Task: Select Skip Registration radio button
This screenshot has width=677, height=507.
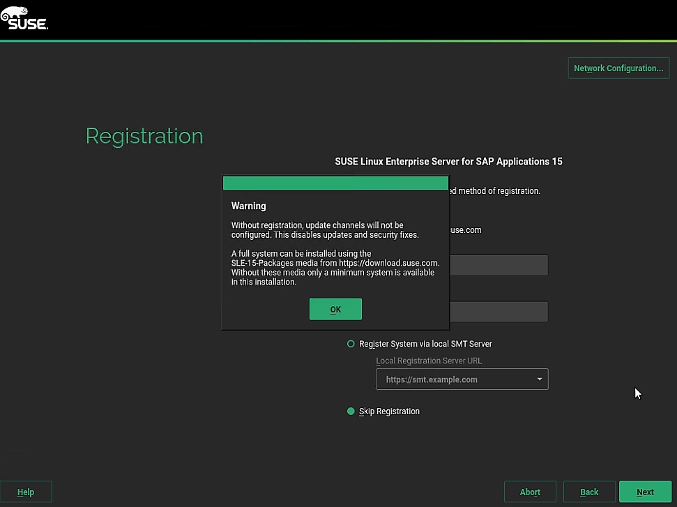Action: 351,411
